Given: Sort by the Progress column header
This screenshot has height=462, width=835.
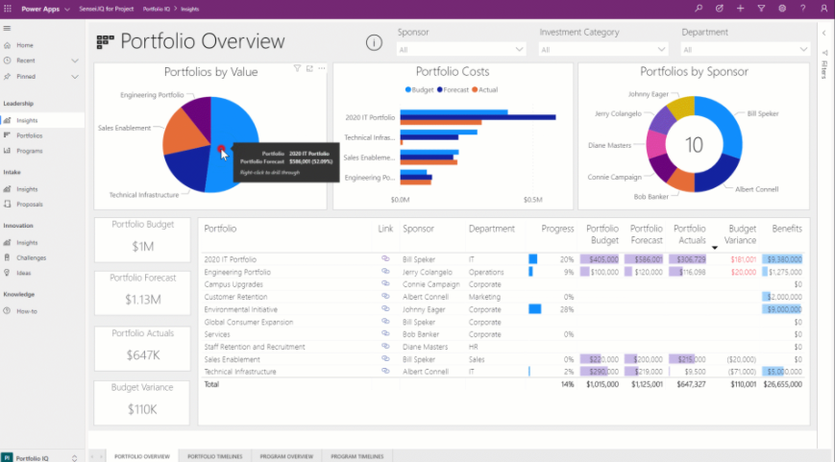Looking at the screenshot, I should (557, 229).
